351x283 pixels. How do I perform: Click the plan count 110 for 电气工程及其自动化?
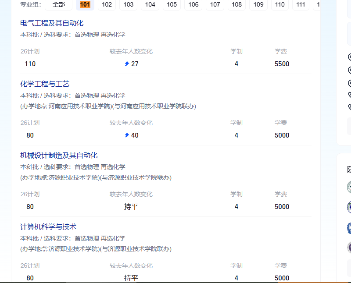tap(30, 64)
